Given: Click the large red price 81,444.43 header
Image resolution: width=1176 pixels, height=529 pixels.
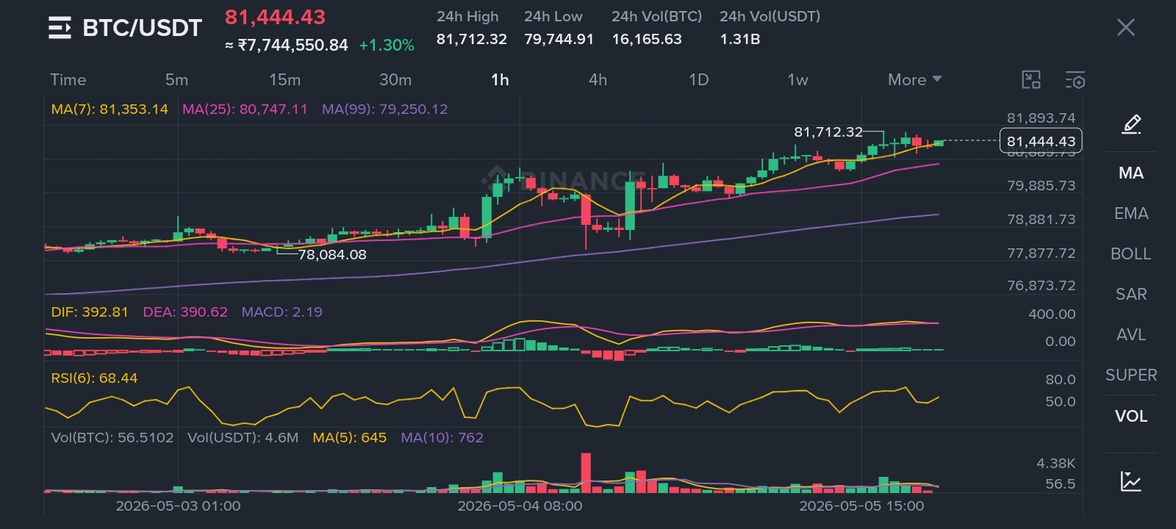Looking at the screenshot, I should coord(275,17).
